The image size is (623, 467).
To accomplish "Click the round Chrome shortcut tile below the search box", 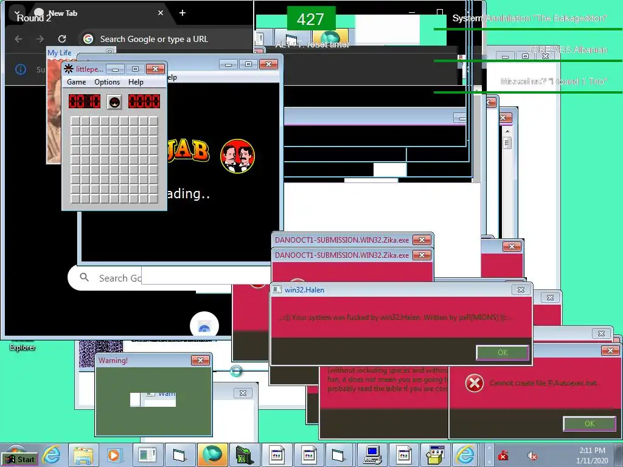I will 204,326.
